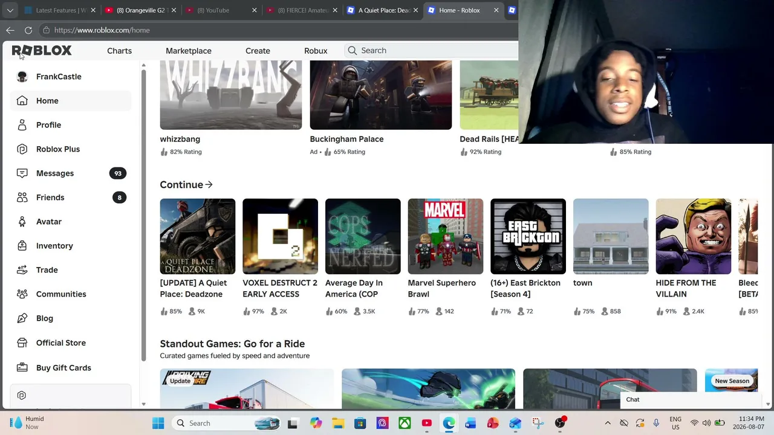Open the Chat panel
The width and height of the screenshot is (774, 435).
(690, 399)
